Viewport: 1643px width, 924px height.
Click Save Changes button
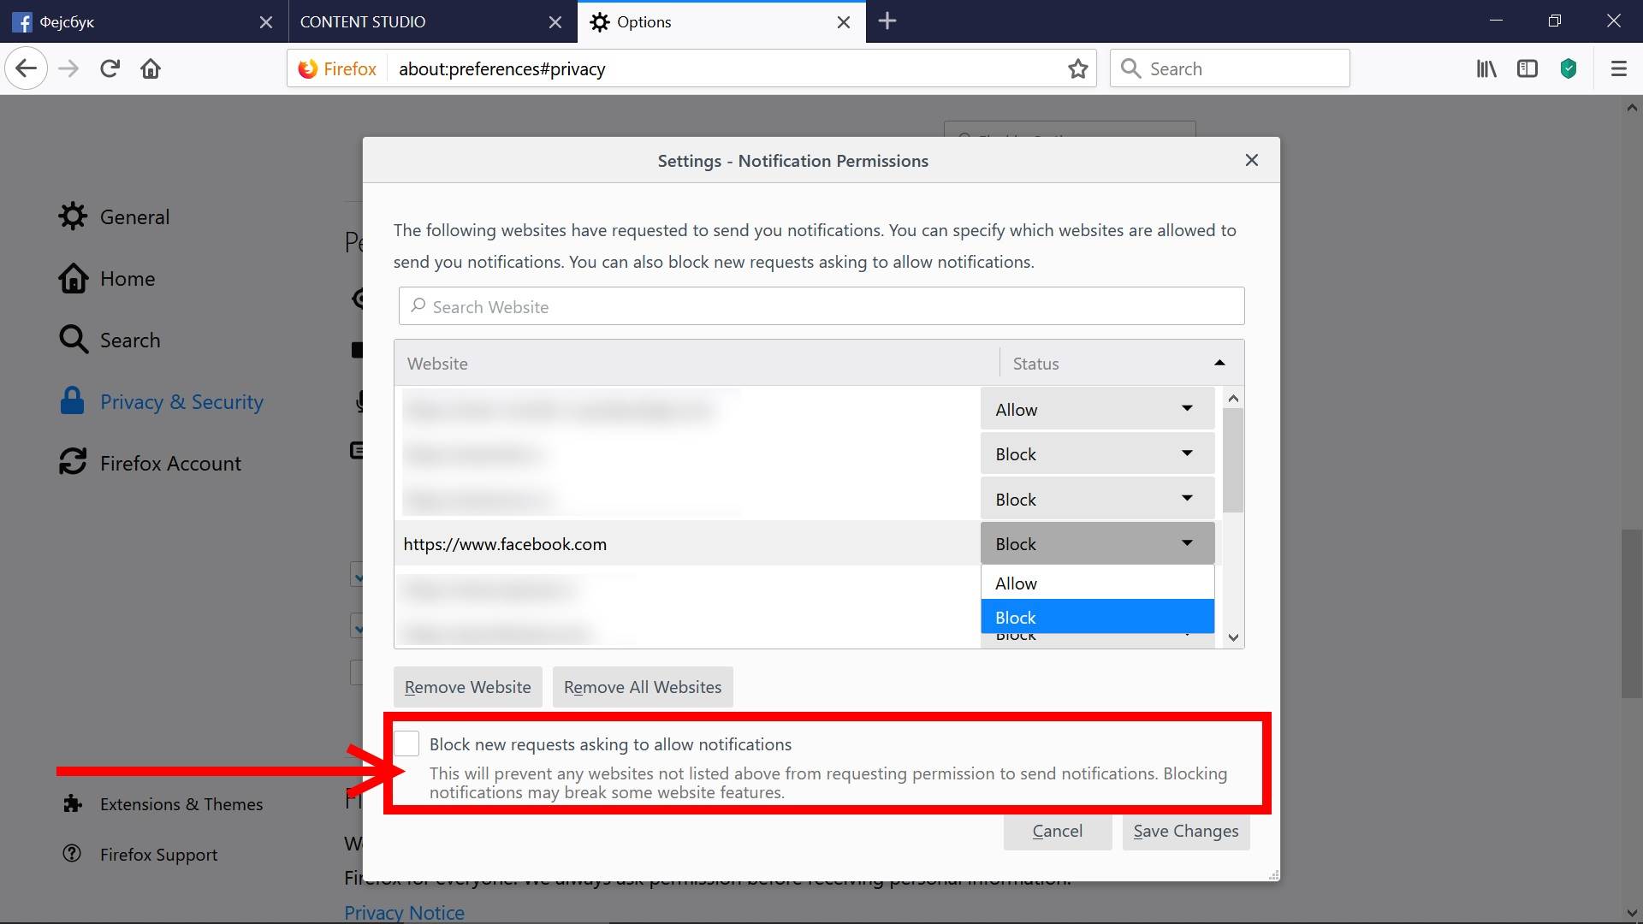coord(1185,831)
